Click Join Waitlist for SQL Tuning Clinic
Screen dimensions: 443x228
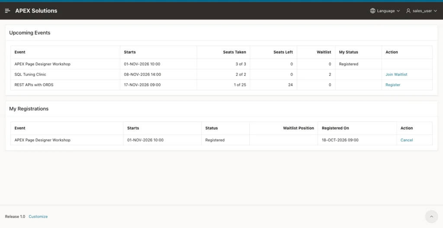[396, 74]
